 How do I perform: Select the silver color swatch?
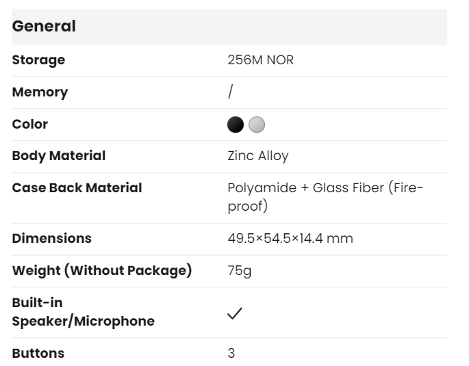[257, 125]
